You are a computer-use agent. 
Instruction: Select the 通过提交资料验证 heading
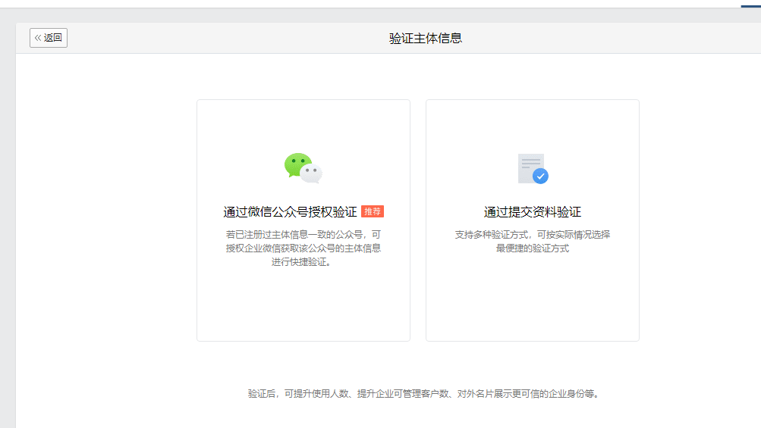click(x=533, y=212)
